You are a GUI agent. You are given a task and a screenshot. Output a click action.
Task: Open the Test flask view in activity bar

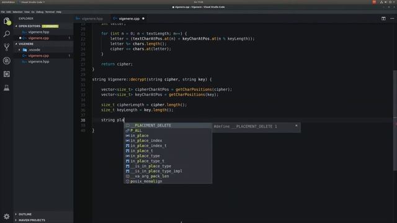click(x=7, y=88)
